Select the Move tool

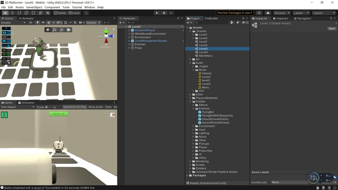click(x=12, y=13)
